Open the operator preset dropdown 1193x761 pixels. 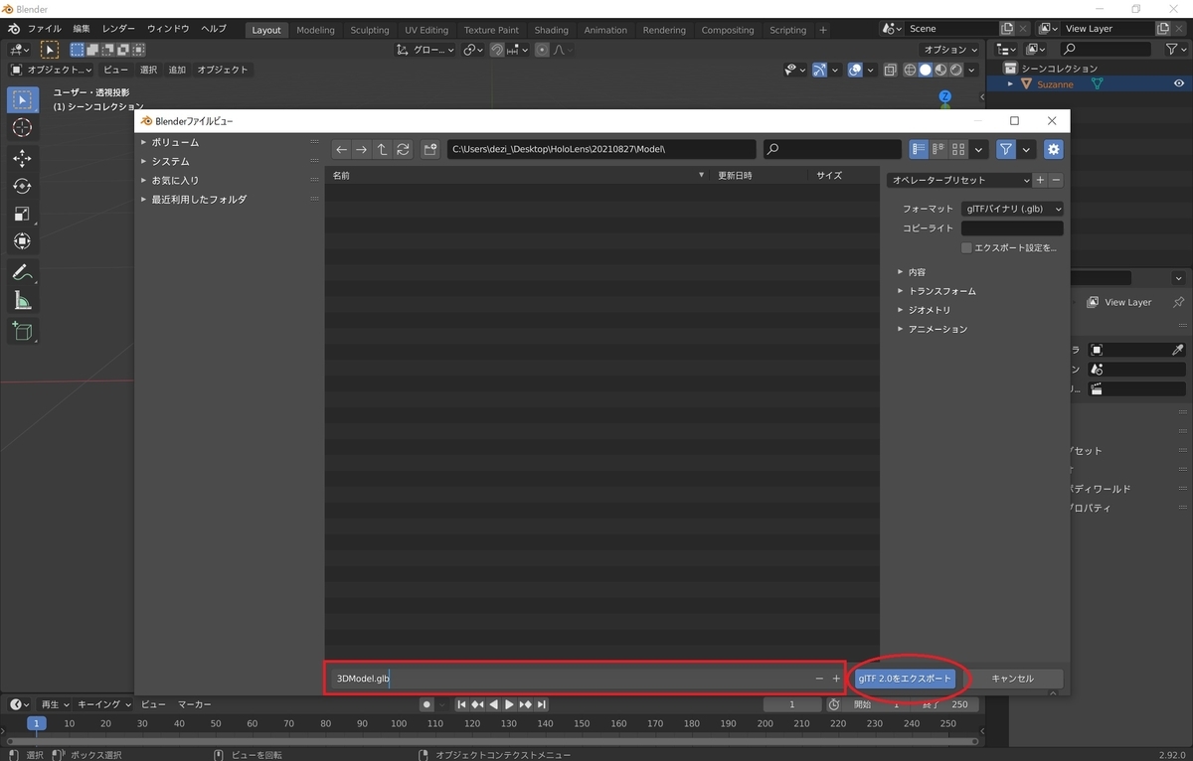coord(958,180)
